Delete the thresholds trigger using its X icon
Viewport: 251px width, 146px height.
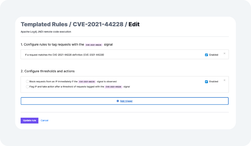(x=225, y=80)
